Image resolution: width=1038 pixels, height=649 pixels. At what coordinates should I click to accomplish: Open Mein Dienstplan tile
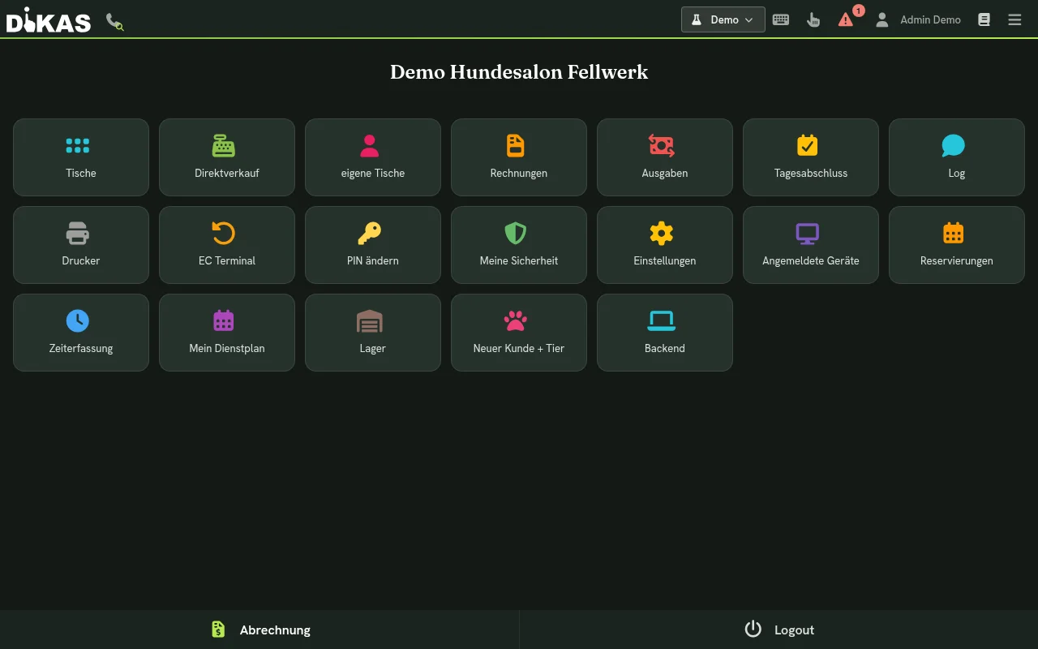[x=227, y=333]
